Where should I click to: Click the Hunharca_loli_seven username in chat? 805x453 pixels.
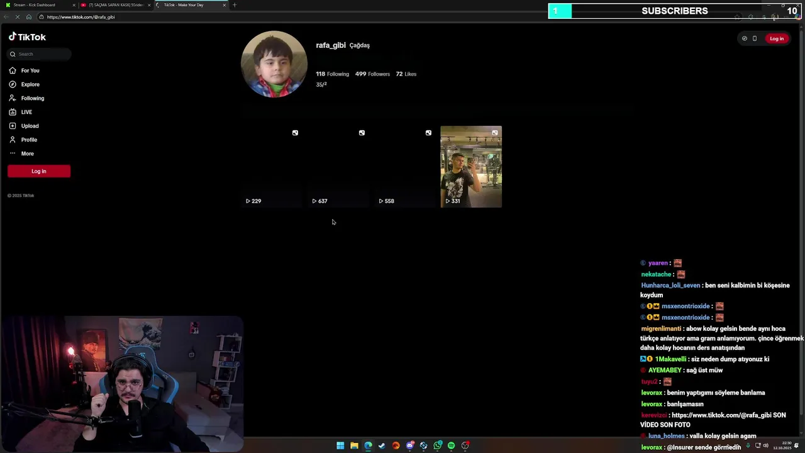pos(670,286)
